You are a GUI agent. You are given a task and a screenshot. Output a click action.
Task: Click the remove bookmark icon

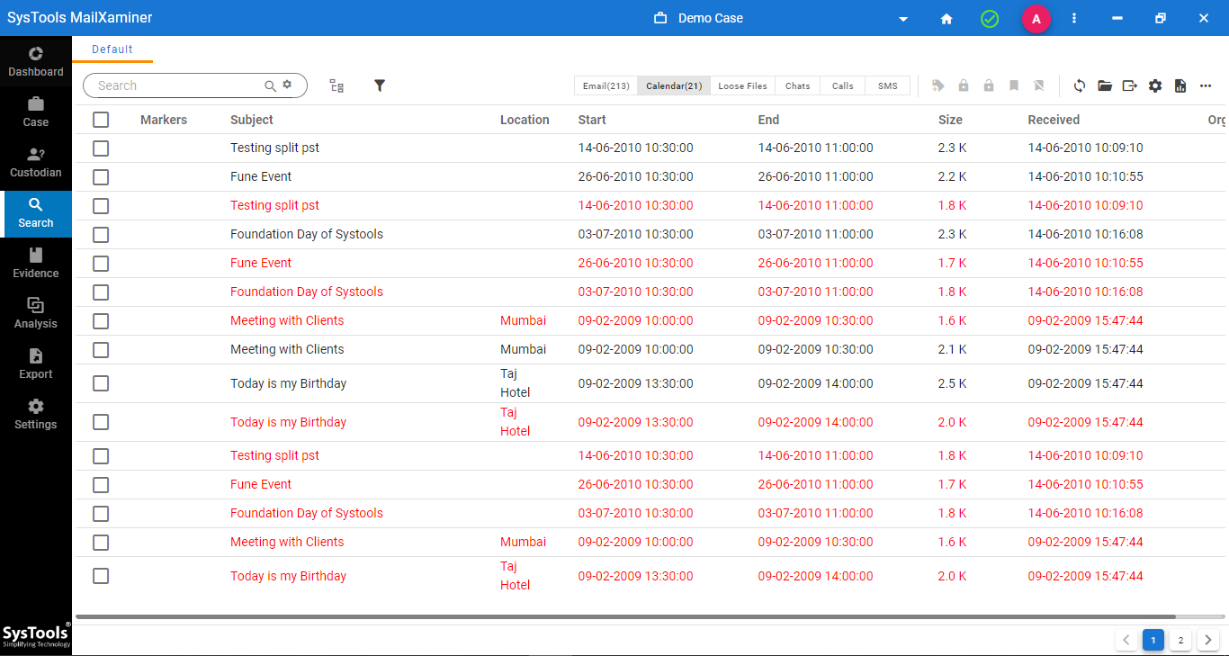point(1039,85)
